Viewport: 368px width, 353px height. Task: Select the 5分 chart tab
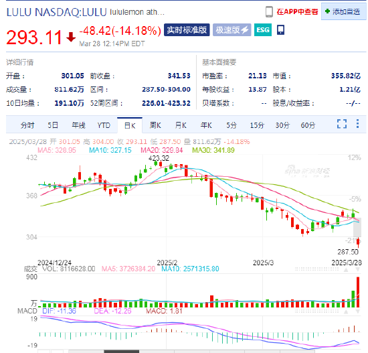click(232, 125)
